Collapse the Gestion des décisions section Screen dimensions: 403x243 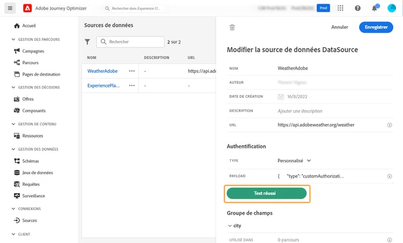[13, 87]
